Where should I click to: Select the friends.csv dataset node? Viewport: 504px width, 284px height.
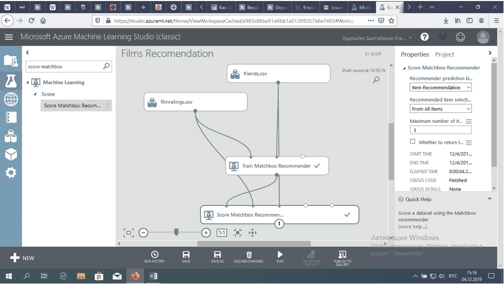pyautogui.click(x=278, y=74)
